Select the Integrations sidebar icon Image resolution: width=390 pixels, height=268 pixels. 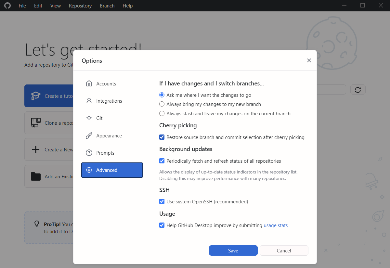[x=89, y=101]
